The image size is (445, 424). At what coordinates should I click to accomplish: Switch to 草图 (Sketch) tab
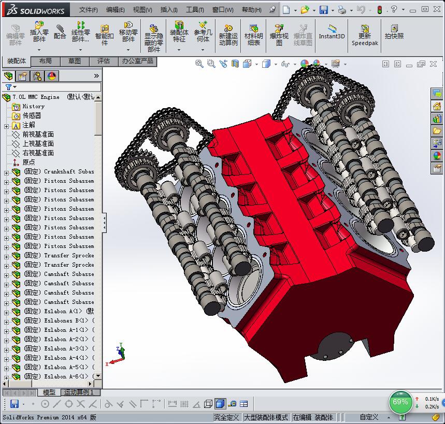[x=75, y=61]
